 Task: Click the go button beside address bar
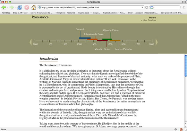[147, 7]
